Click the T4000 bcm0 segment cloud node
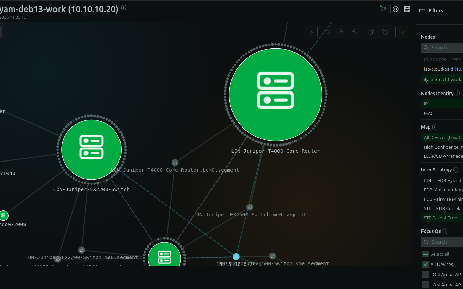 [x=175, y=163]
